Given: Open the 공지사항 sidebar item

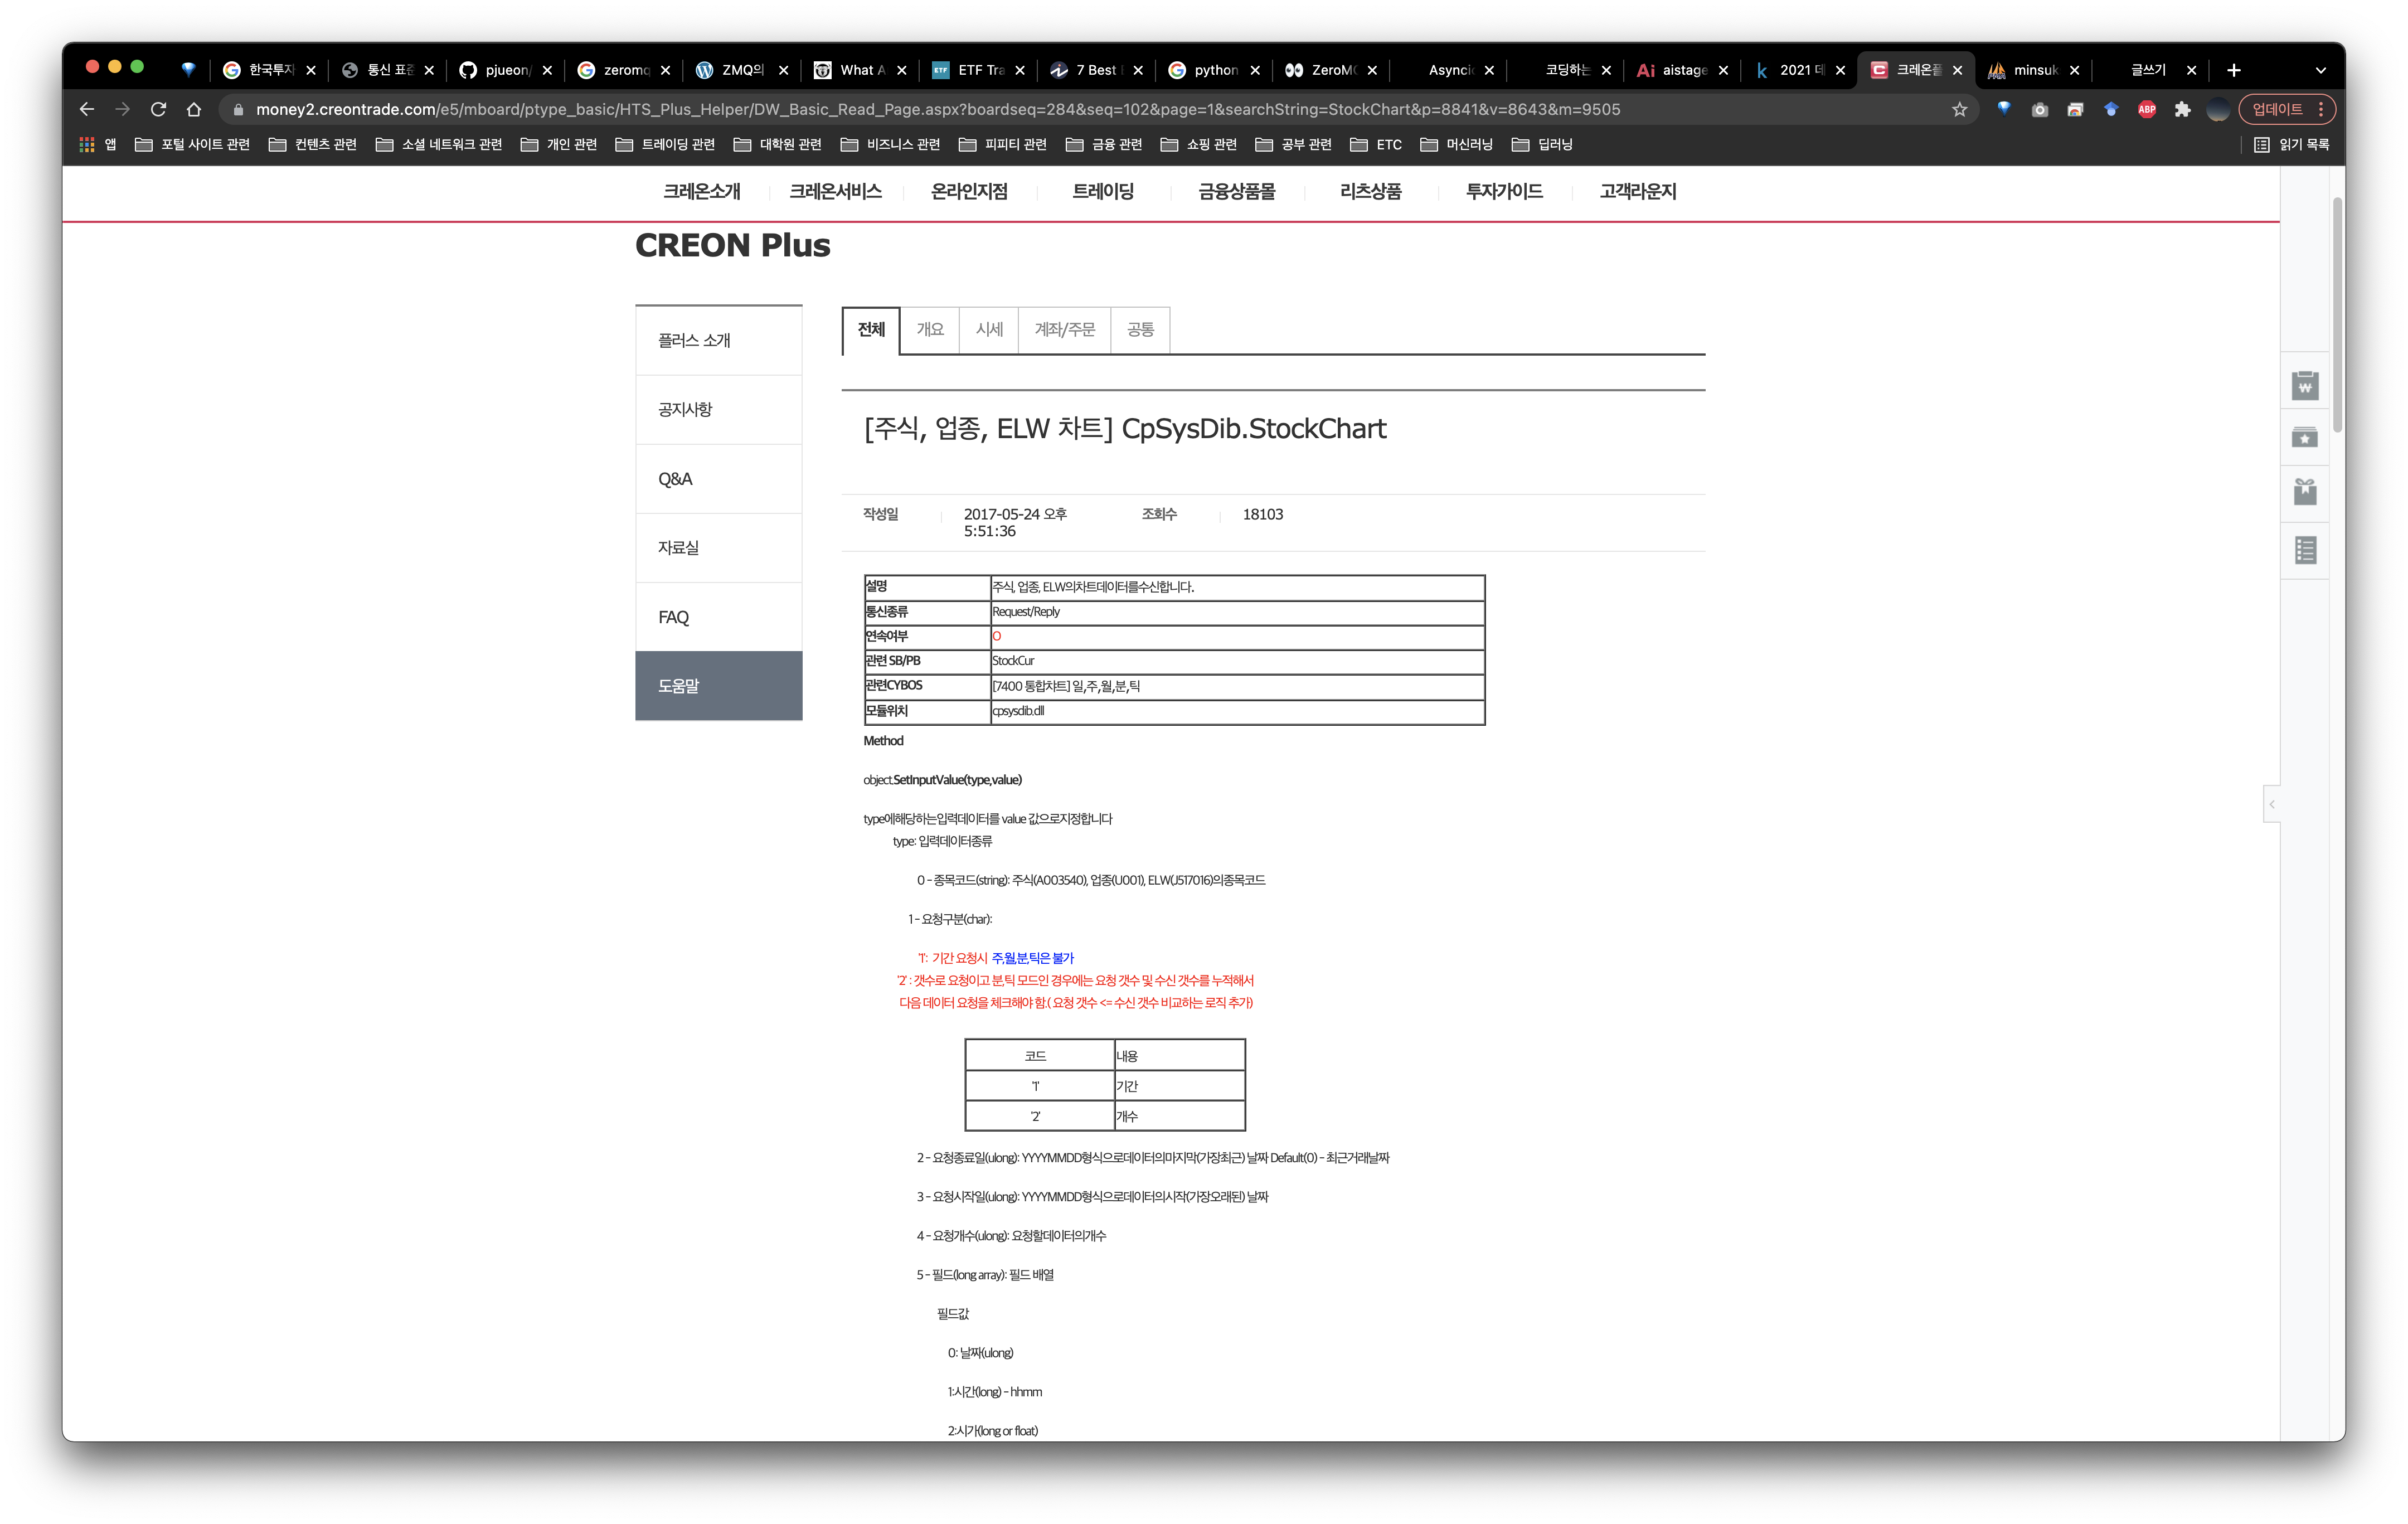Looking at the screenshot, I should [718, 410].
